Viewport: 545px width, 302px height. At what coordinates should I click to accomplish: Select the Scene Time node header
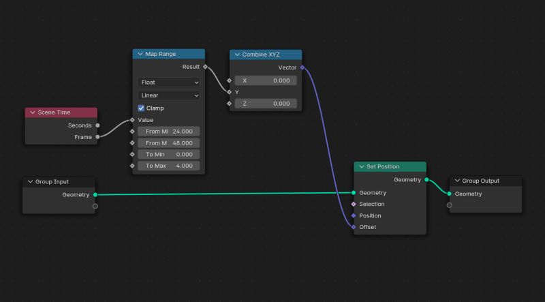coord(61,112)
